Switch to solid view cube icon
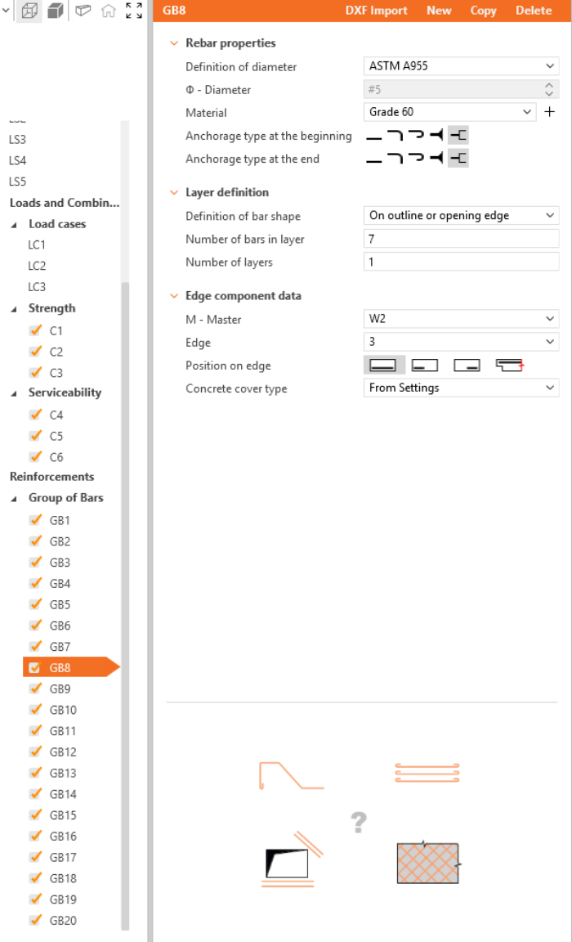The image size is (572, 942). tap(56, 11)
